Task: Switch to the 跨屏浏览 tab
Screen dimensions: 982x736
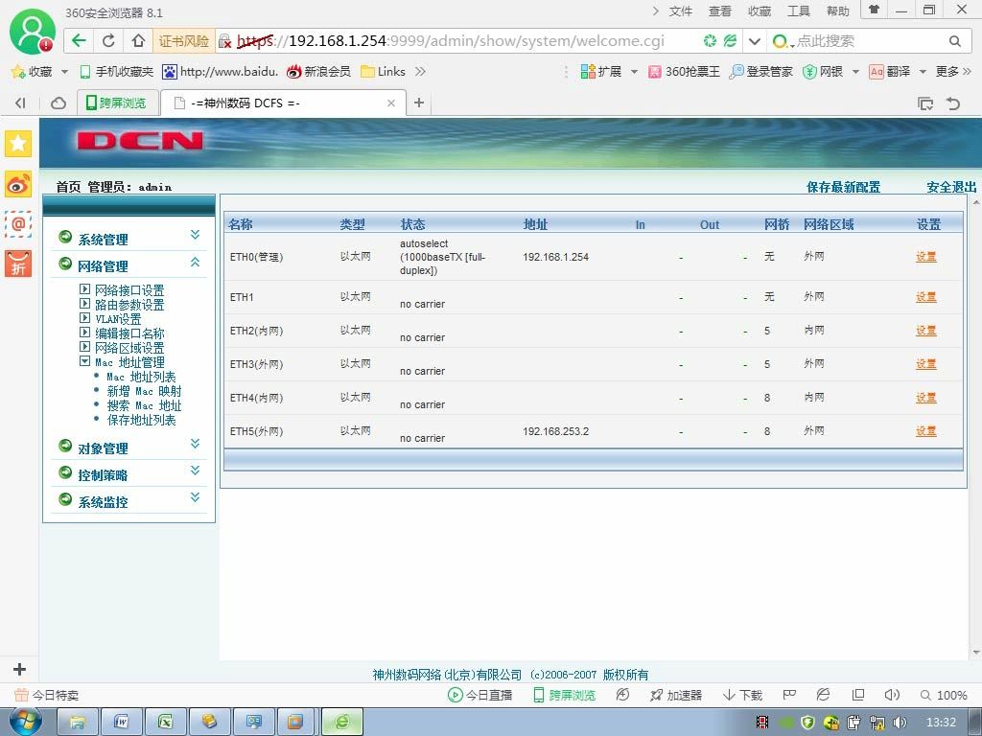Action: pos(116,103)
